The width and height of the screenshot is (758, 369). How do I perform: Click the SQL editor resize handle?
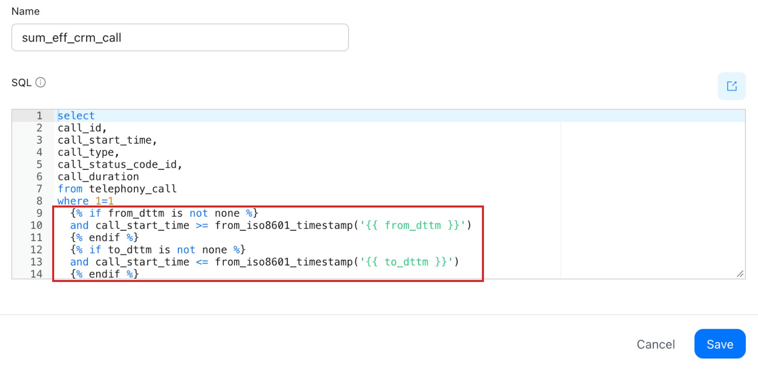point(740,274)
